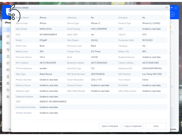Click the Dot Matrix label
182x136 pixels.
click(123, 85)
